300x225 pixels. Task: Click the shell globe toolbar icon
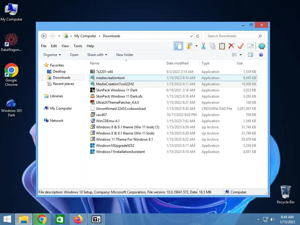pyautogui.click(x=262, y=46)
